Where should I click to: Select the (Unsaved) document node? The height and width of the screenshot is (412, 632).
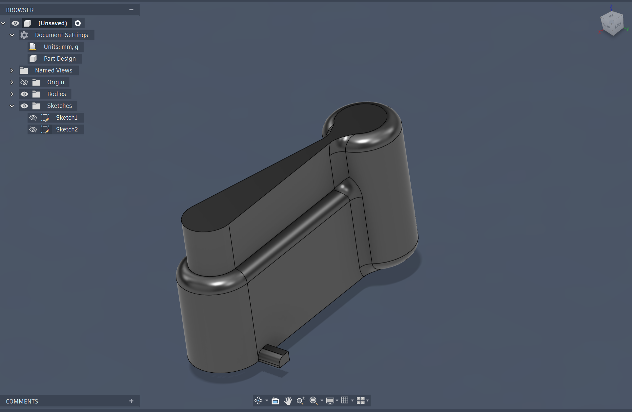coord(52,23)
